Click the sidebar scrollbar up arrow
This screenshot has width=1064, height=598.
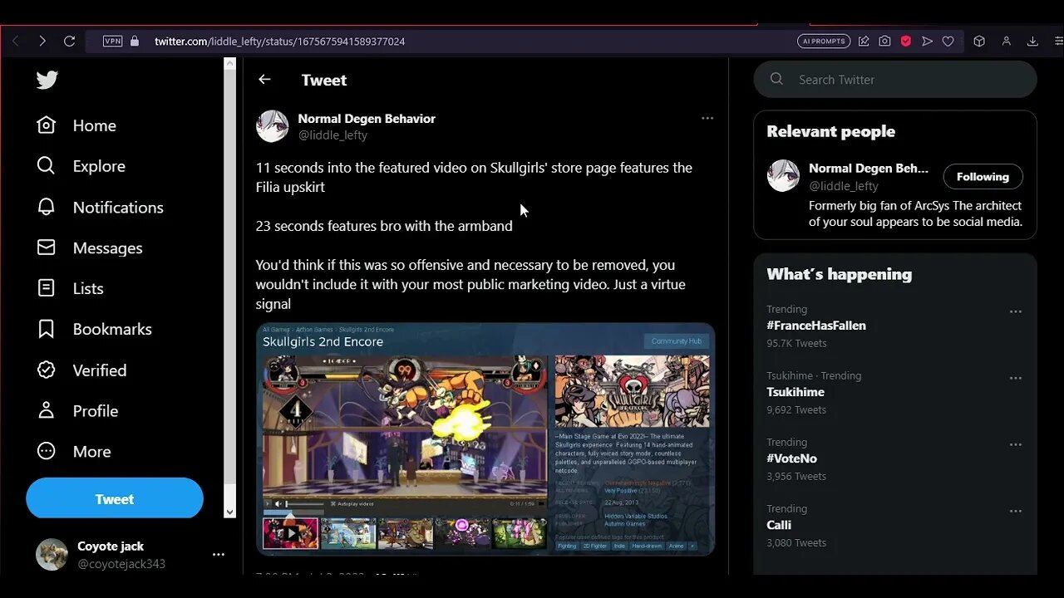click(x=230, y=65)
